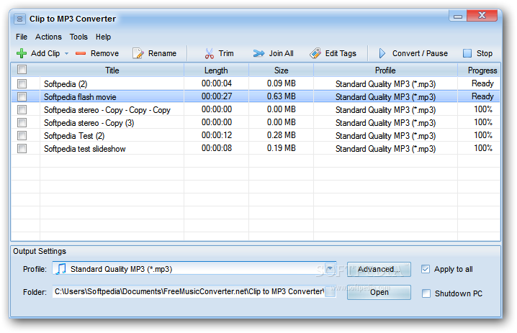Click the 00:00:12 length cell
Screen dimensions: 517x333
[217, 135]
